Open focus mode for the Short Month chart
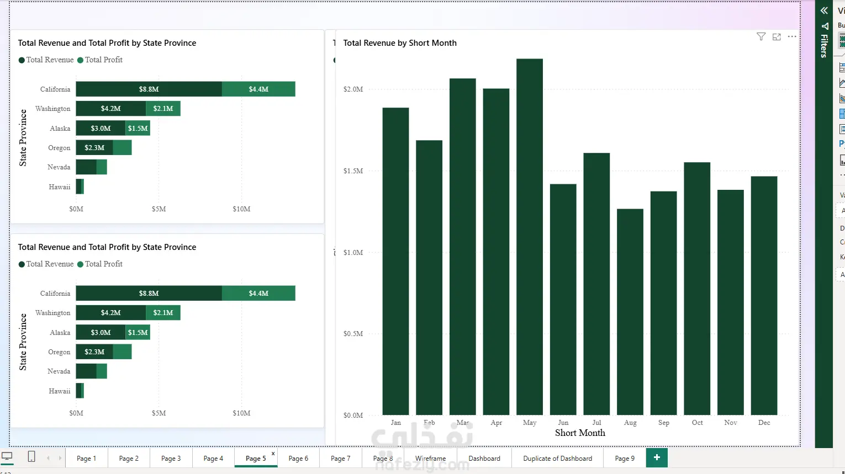This screenshot has height=474, width=845. click(x=777, y=36)
